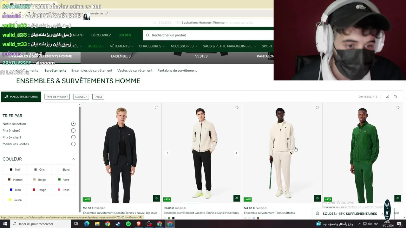Viewport: 406px width, 228px height.
Task: Filter by Gris color
Action: pos(39,170)
